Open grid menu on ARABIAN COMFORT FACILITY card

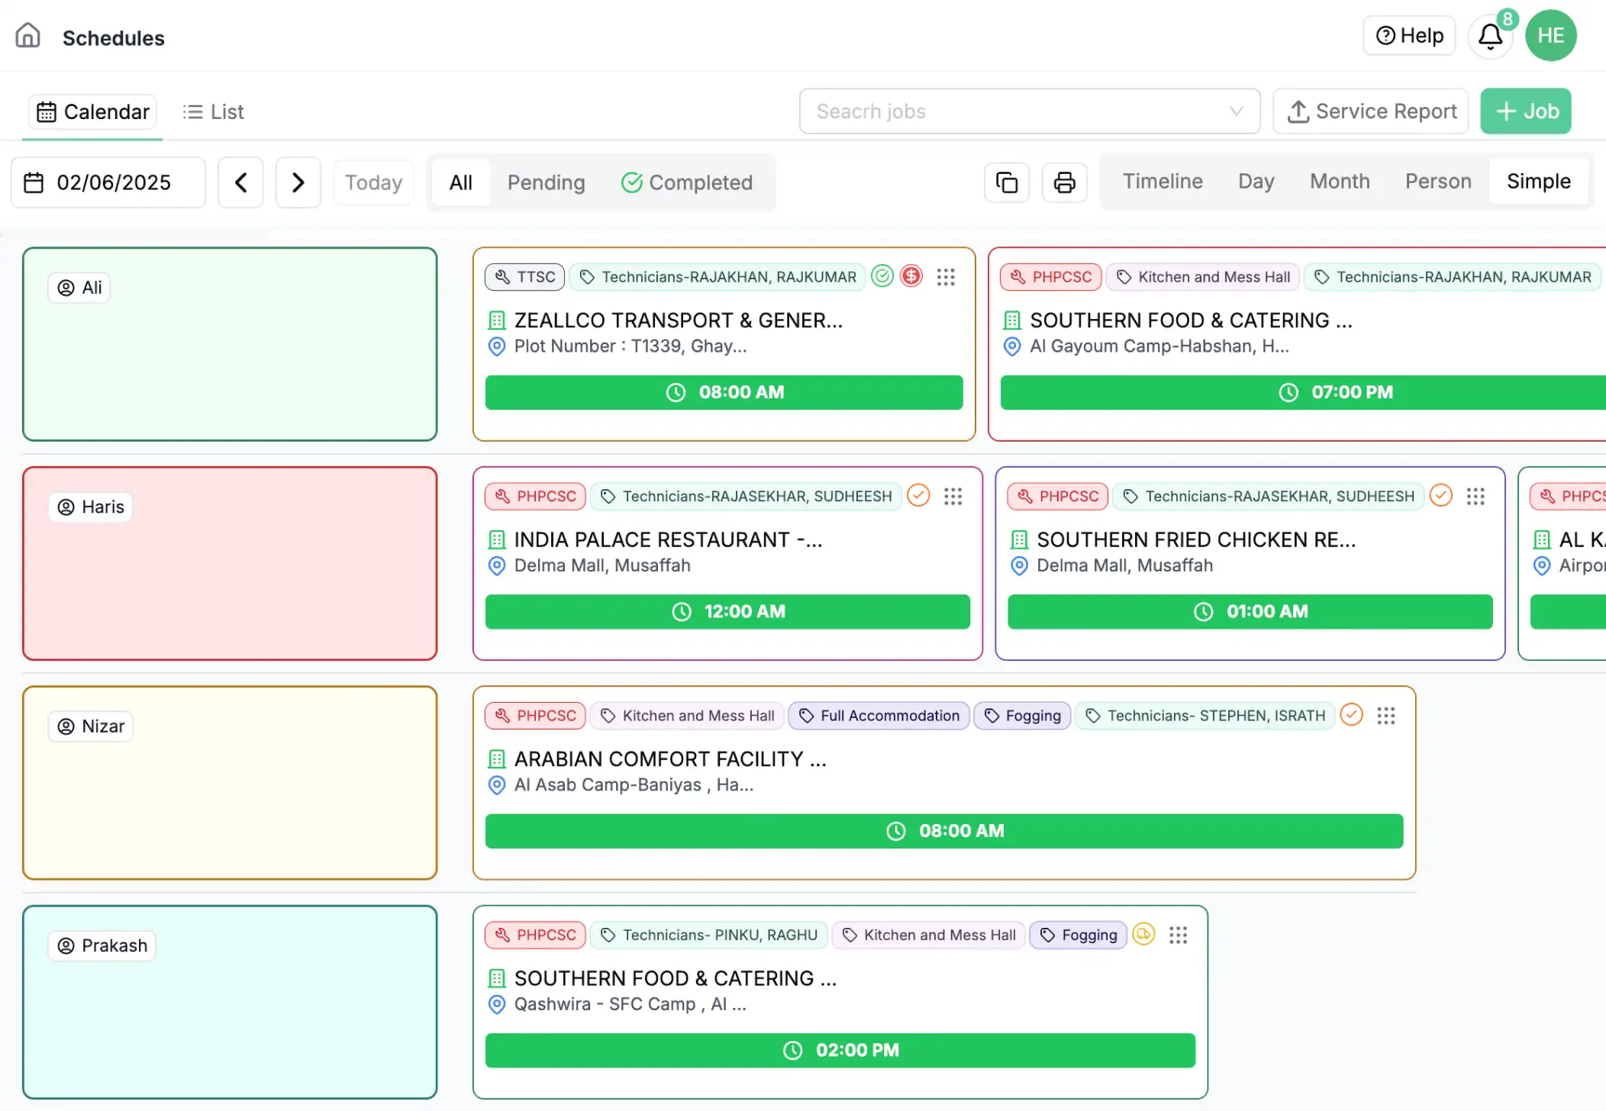point(1385,716)
